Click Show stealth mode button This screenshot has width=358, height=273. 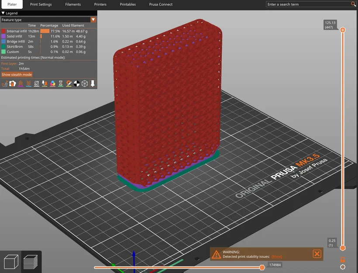click(x=17, y=75)
